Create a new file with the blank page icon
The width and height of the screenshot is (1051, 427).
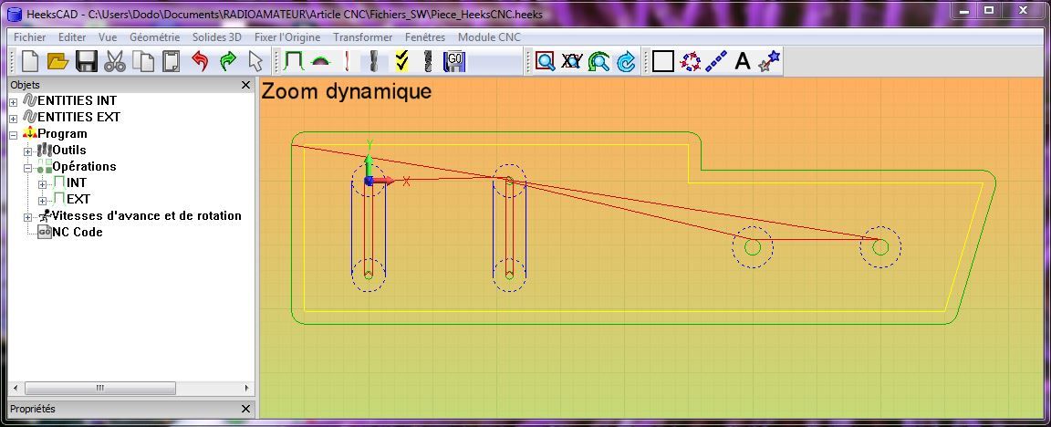click(x=30, y=62)
